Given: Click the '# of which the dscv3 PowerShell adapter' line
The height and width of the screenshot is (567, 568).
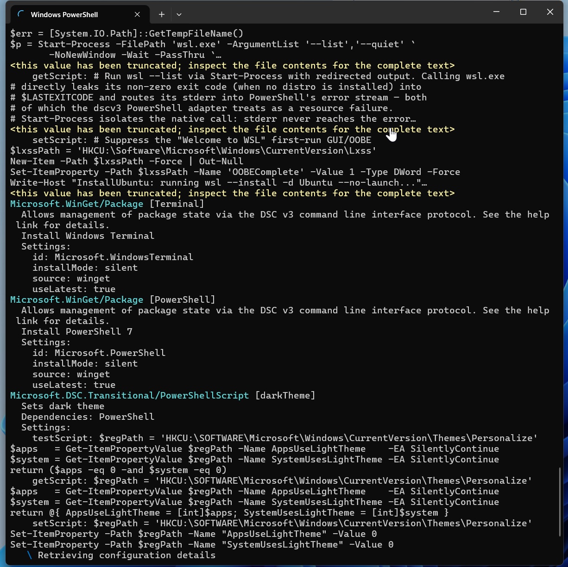Looking at the screenshot, I should pyautogui.click(x=202, y=108).
